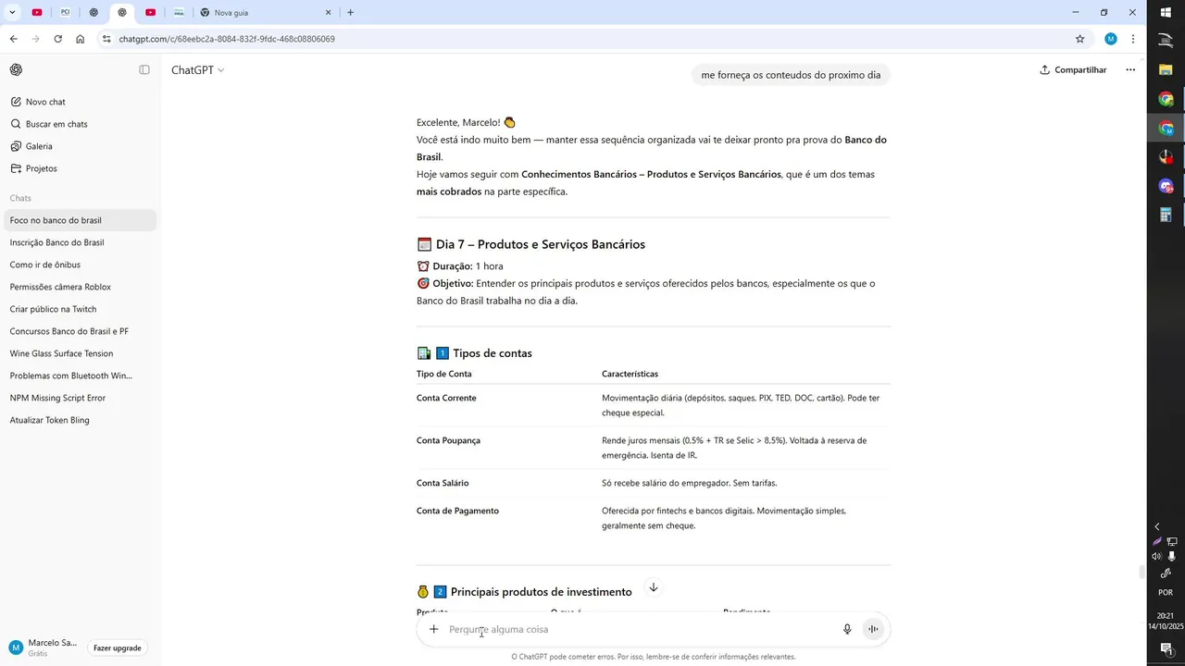The image size is (1185, 666).
Task: Switch to the Nova guia tab
Action: coord(267,12)
